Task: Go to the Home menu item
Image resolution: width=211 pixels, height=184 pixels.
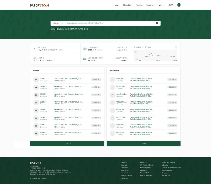Action: coord(116,5)
